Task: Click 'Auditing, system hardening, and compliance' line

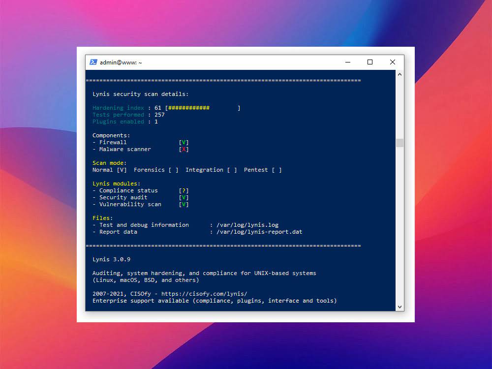Action: tap(204, 274)
